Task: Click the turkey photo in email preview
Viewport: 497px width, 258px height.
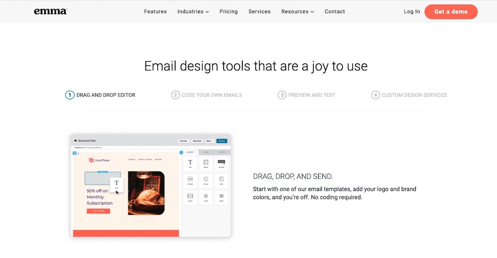Action: pyautogui.click(x=146, y=193)
